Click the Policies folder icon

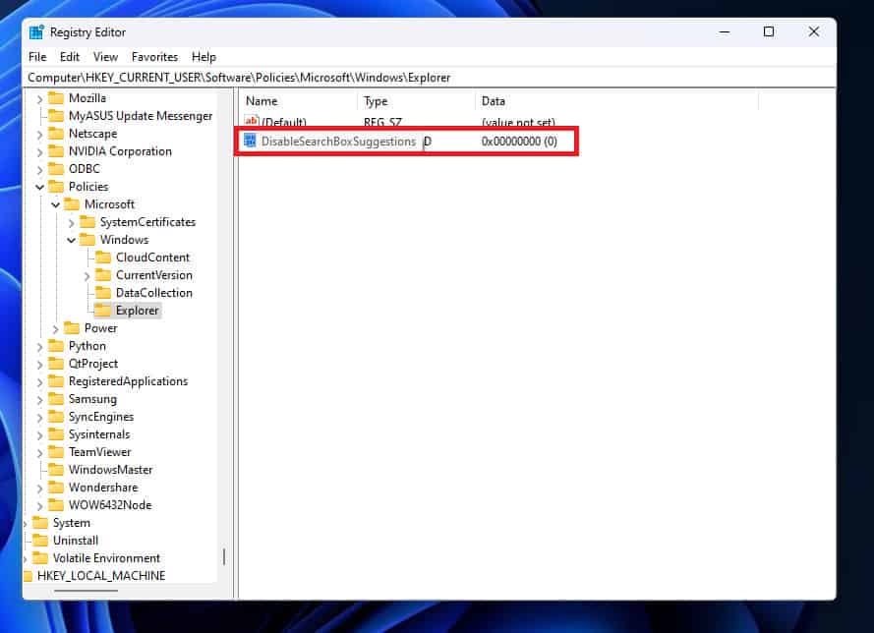coord(56,187)
